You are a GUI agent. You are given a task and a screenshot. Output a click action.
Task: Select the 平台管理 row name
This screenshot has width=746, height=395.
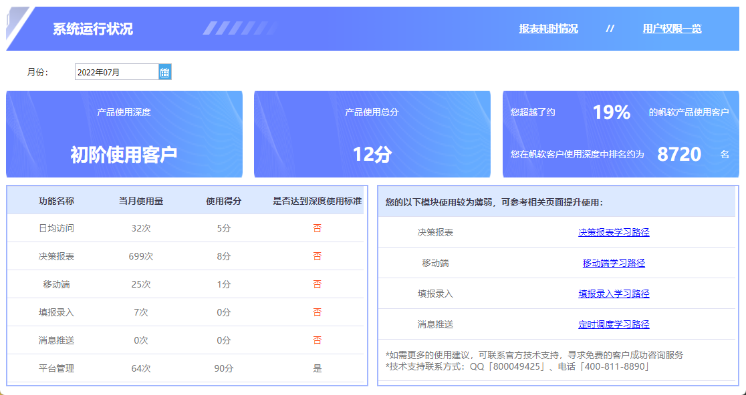[x=56, y=368]
